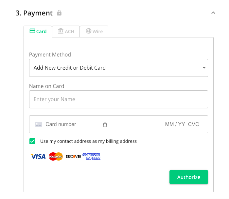This screenshot has height=199, width=229.
Task: Click the American Express logo
Action: 91,156
